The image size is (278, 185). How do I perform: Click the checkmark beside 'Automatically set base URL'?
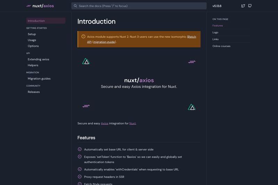(80, 149)
